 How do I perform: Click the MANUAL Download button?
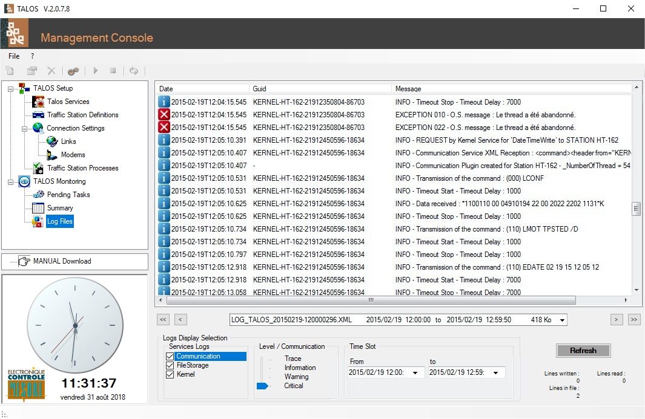[75, 261]
